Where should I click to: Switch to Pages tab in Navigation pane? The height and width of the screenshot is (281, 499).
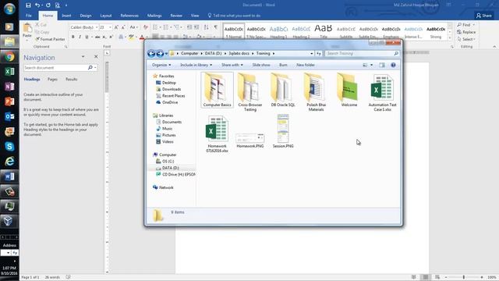(52, 79)
